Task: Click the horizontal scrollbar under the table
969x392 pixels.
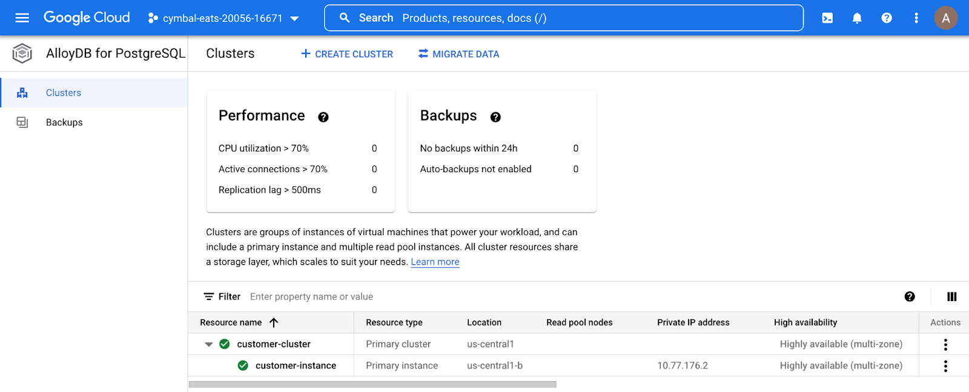Action: click(x=372, y=385)
